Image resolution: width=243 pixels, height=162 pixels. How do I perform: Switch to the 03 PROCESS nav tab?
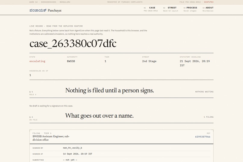[190, 9]
